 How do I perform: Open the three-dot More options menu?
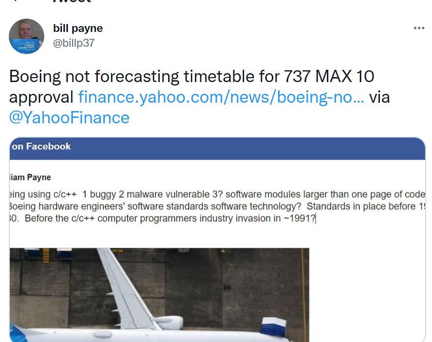[419, 28]
